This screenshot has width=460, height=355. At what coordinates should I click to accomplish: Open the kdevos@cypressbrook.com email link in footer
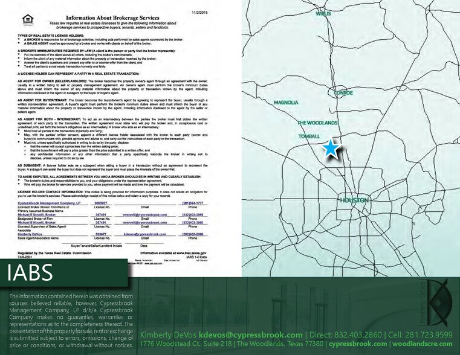point(250,334)
